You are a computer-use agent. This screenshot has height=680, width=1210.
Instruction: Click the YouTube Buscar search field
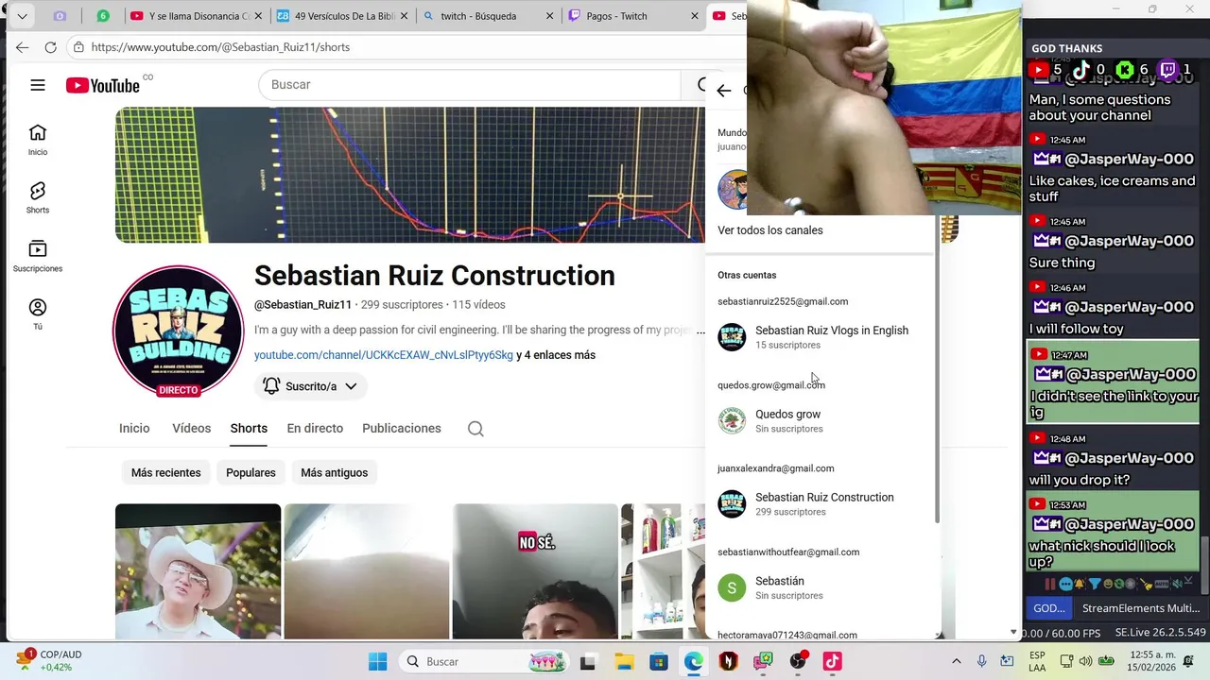pyautogui.click(x=469, y=85)
